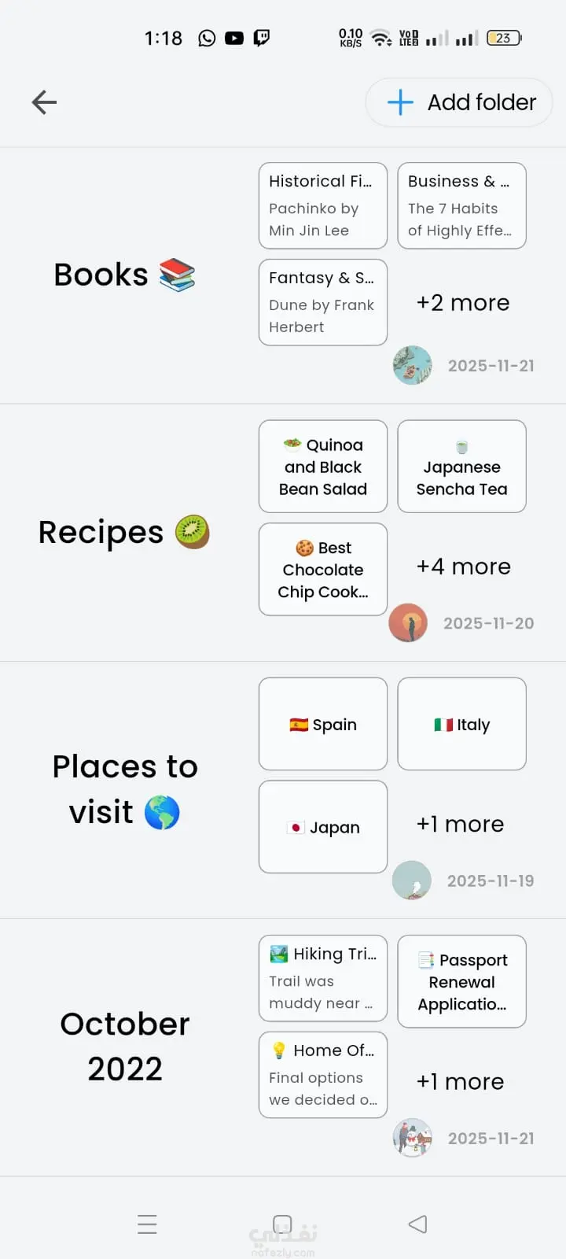Expand '+2 more' in Books folder

point(463,303)
